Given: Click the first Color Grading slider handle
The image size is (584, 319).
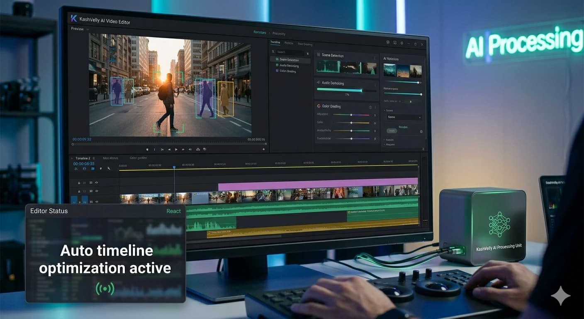Looking at the screenshot, I should point(351,115).
